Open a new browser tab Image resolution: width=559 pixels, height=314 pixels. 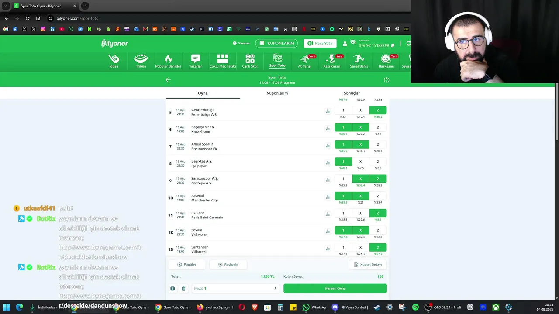(x=85, y=6)
